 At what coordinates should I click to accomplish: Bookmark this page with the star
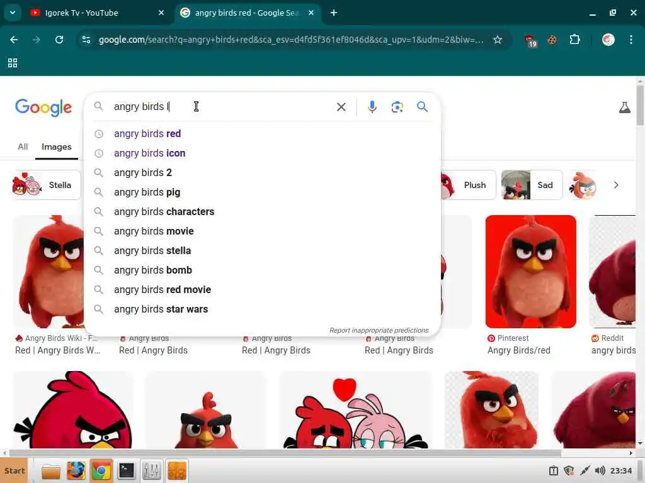pyautogui.click(x=498, y=40)
